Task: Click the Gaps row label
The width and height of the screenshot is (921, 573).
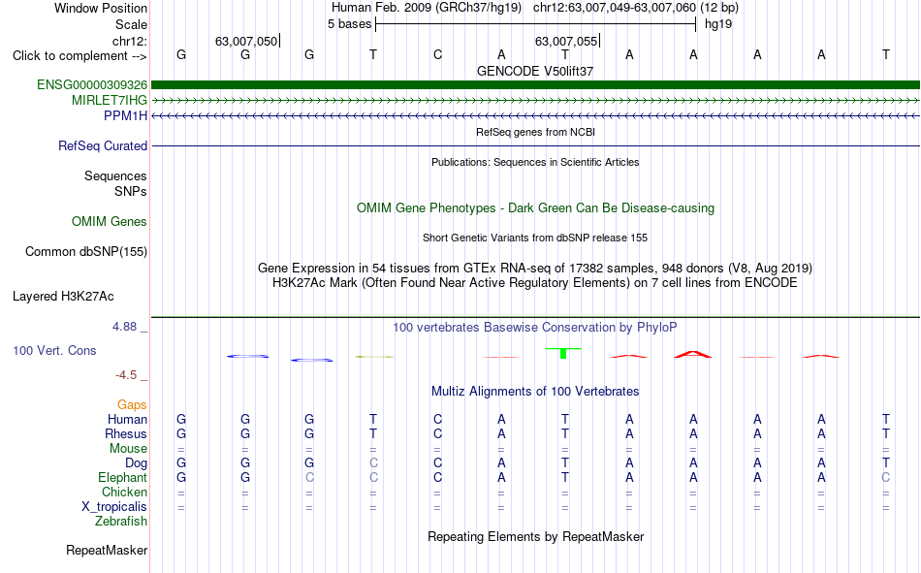Action: [x=132, y=405]
